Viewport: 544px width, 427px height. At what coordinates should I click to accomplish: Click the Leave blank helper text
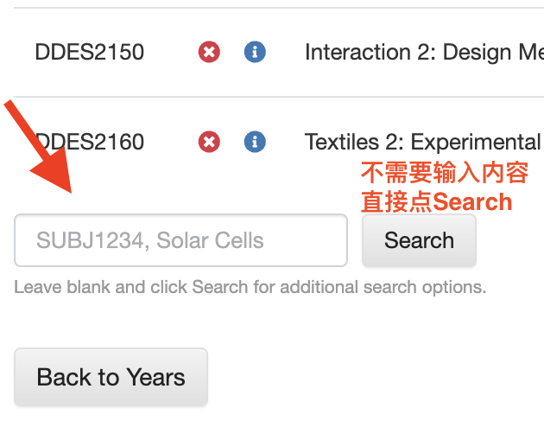point(250,287)
